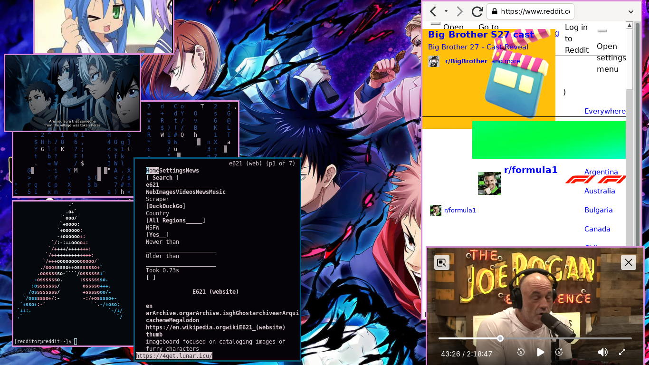
Task: Toggle picture-in-picture icon on video player
Action: tap(442, 262)
